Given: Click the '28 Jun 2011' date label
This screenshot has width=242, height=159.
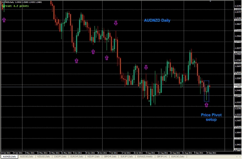Looking at the screenshot, I should point(102,153).
